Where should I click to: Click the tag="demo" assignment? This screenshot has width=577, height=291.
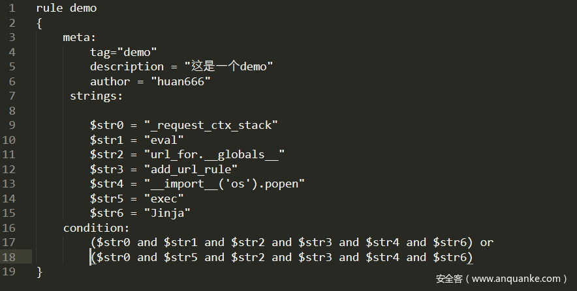tap(123, 52)
